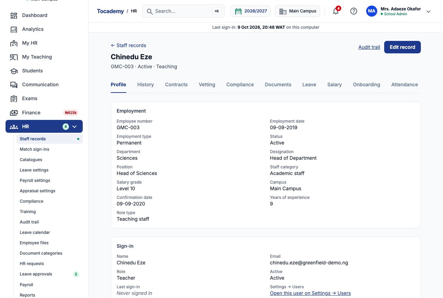Select the Compliance tab in staff record
Viewport: 443px width, 298px height.
(240, 85)
